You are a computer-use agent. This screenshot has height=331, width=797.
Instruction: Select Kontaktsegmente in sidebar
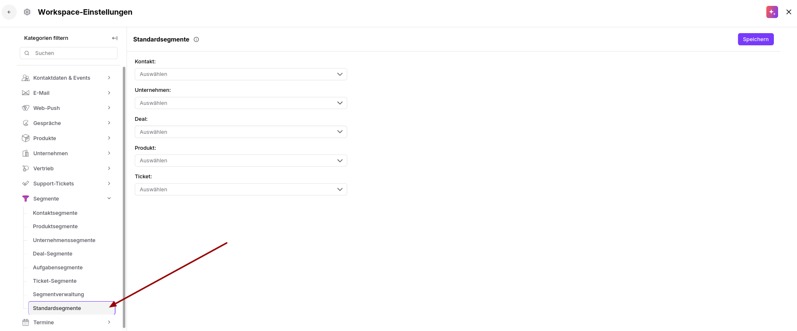coord(55,213)
